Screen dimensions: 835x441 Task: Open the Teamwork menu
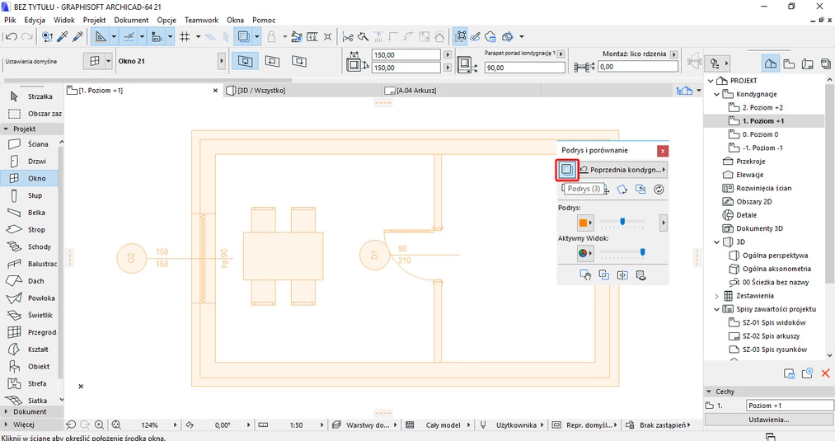201,20
